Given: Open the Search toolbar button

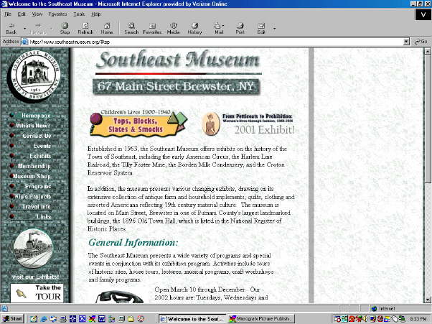Looking at the screenshot, I should [131, 29].
